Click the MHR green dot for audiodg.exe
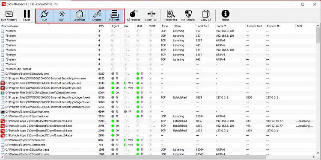The image size is (321, 160). (138, 74)
